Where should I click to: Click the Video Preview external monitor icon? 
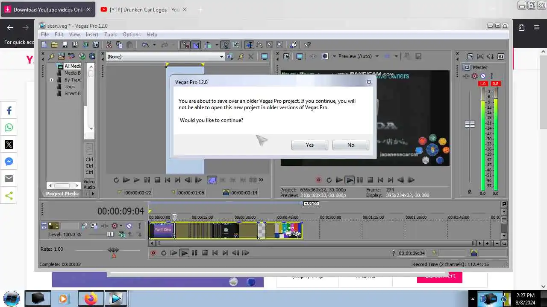click(300, 56)
